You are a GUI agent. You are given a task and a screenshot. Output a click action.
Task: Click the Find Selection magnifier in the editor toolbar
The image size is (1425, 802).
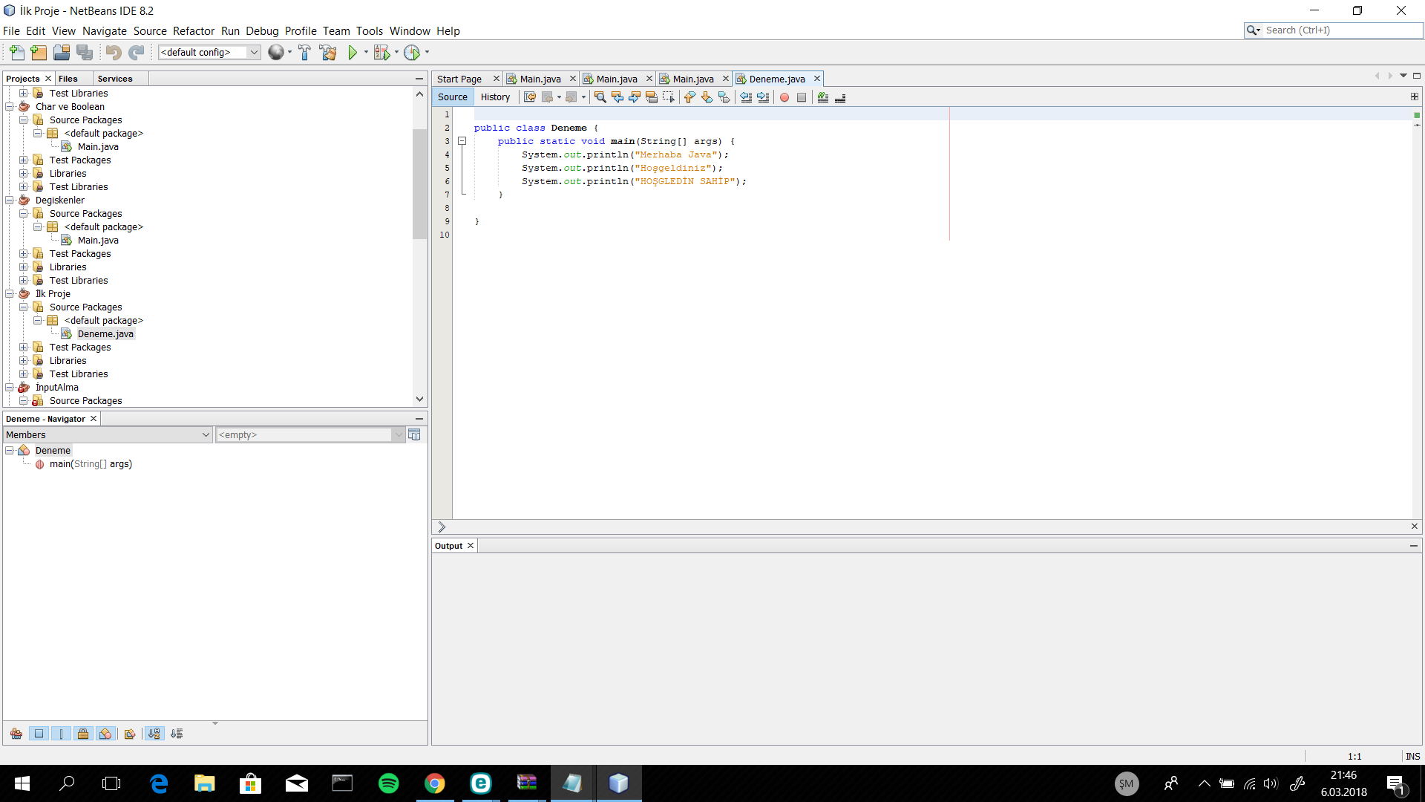click(x=600, y=97)
